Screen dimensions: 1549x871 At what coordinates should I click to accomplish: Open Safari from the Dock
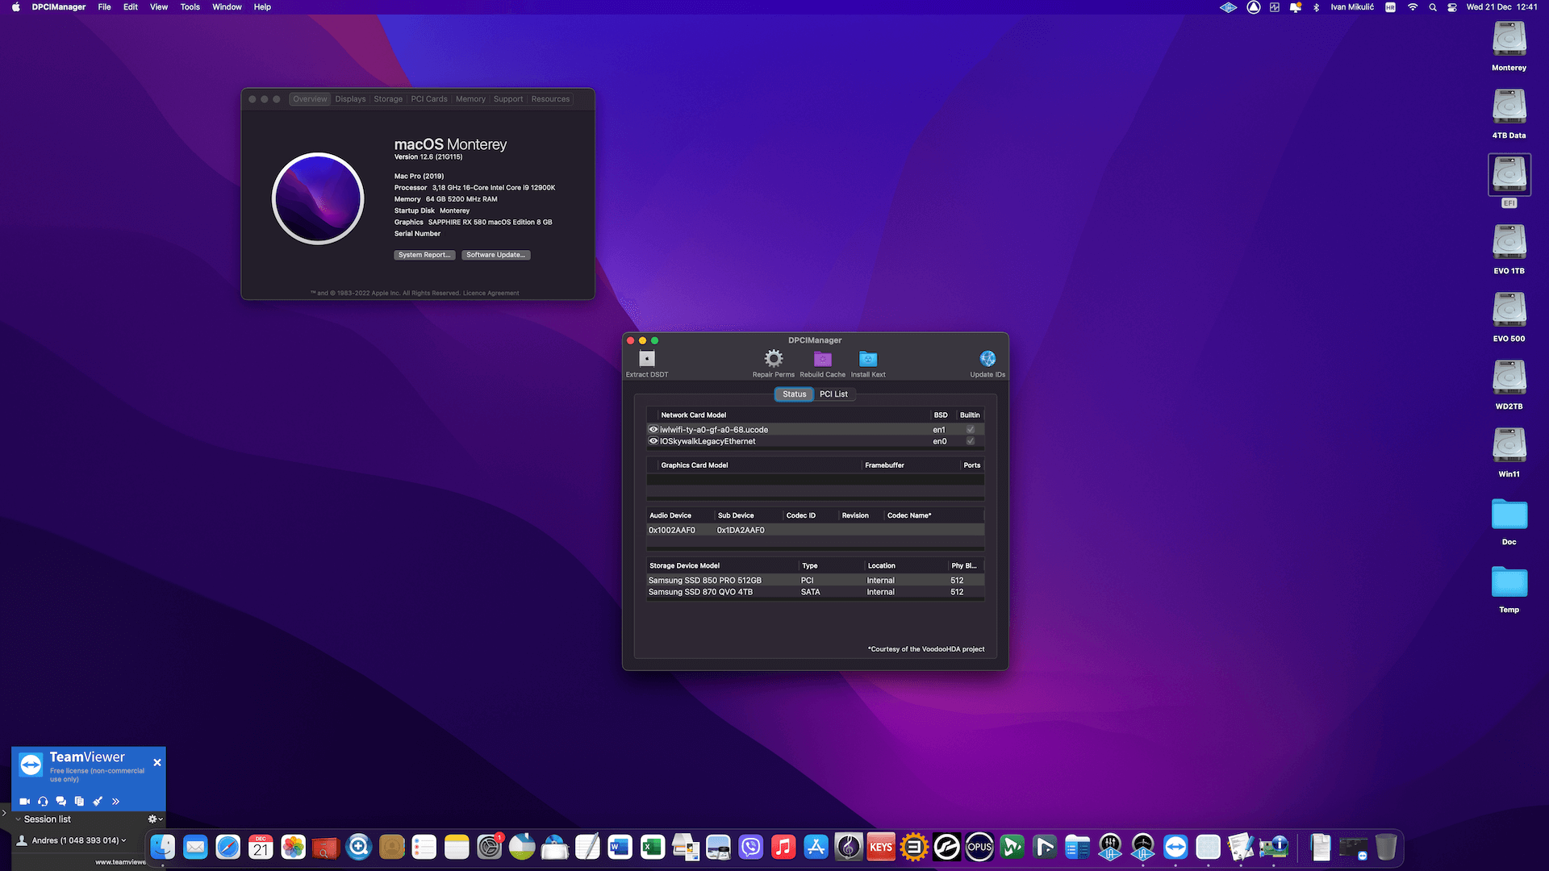coord(228,848)
